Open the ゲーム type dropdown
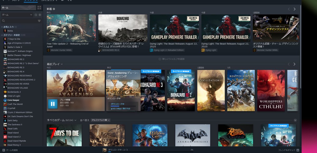Screen dimensions: 317x153 17,15
